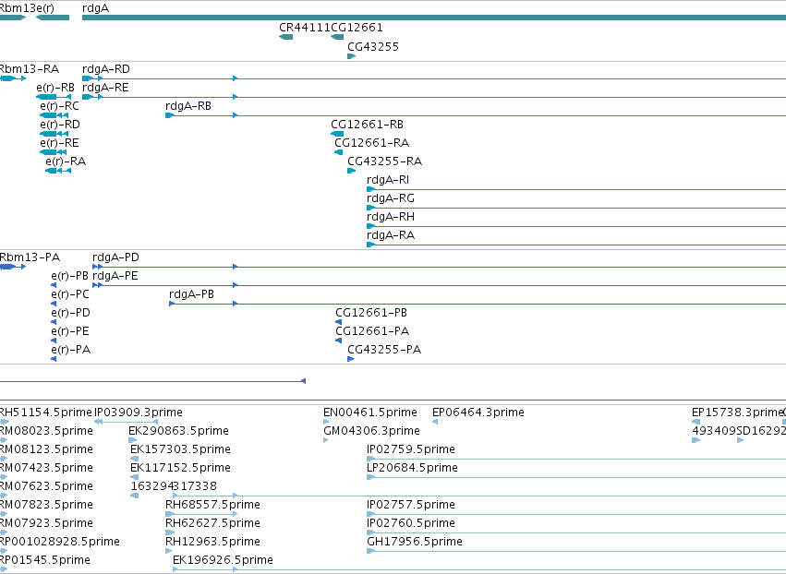This screenshot has height=574, width=786.
Task: Click the e(r)-PC protein label
Action: (70, 294)
